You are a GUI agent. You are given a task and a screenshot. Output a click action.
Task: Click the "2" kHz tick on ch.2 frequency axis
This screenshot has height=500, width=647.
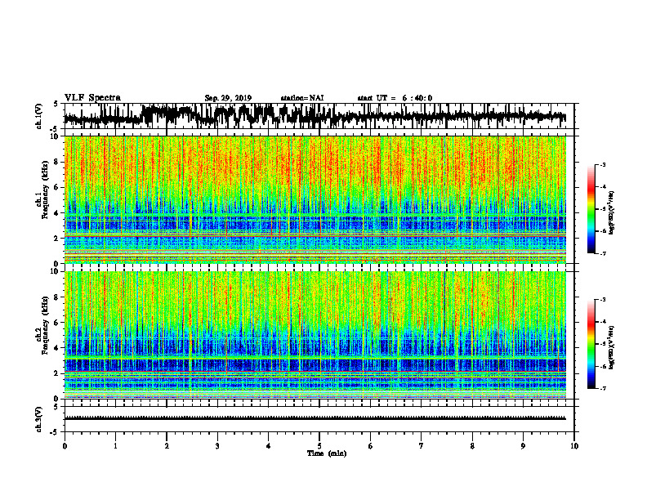pyautogui.click(x=56, y=373)
